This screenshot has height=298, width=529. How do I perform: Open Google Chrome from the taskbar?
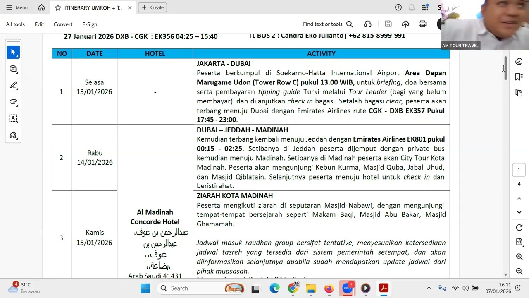pos(293,288)
